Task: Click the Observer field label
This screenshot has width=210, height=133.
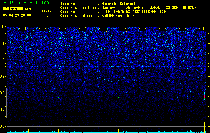Action: click(68, 4)
